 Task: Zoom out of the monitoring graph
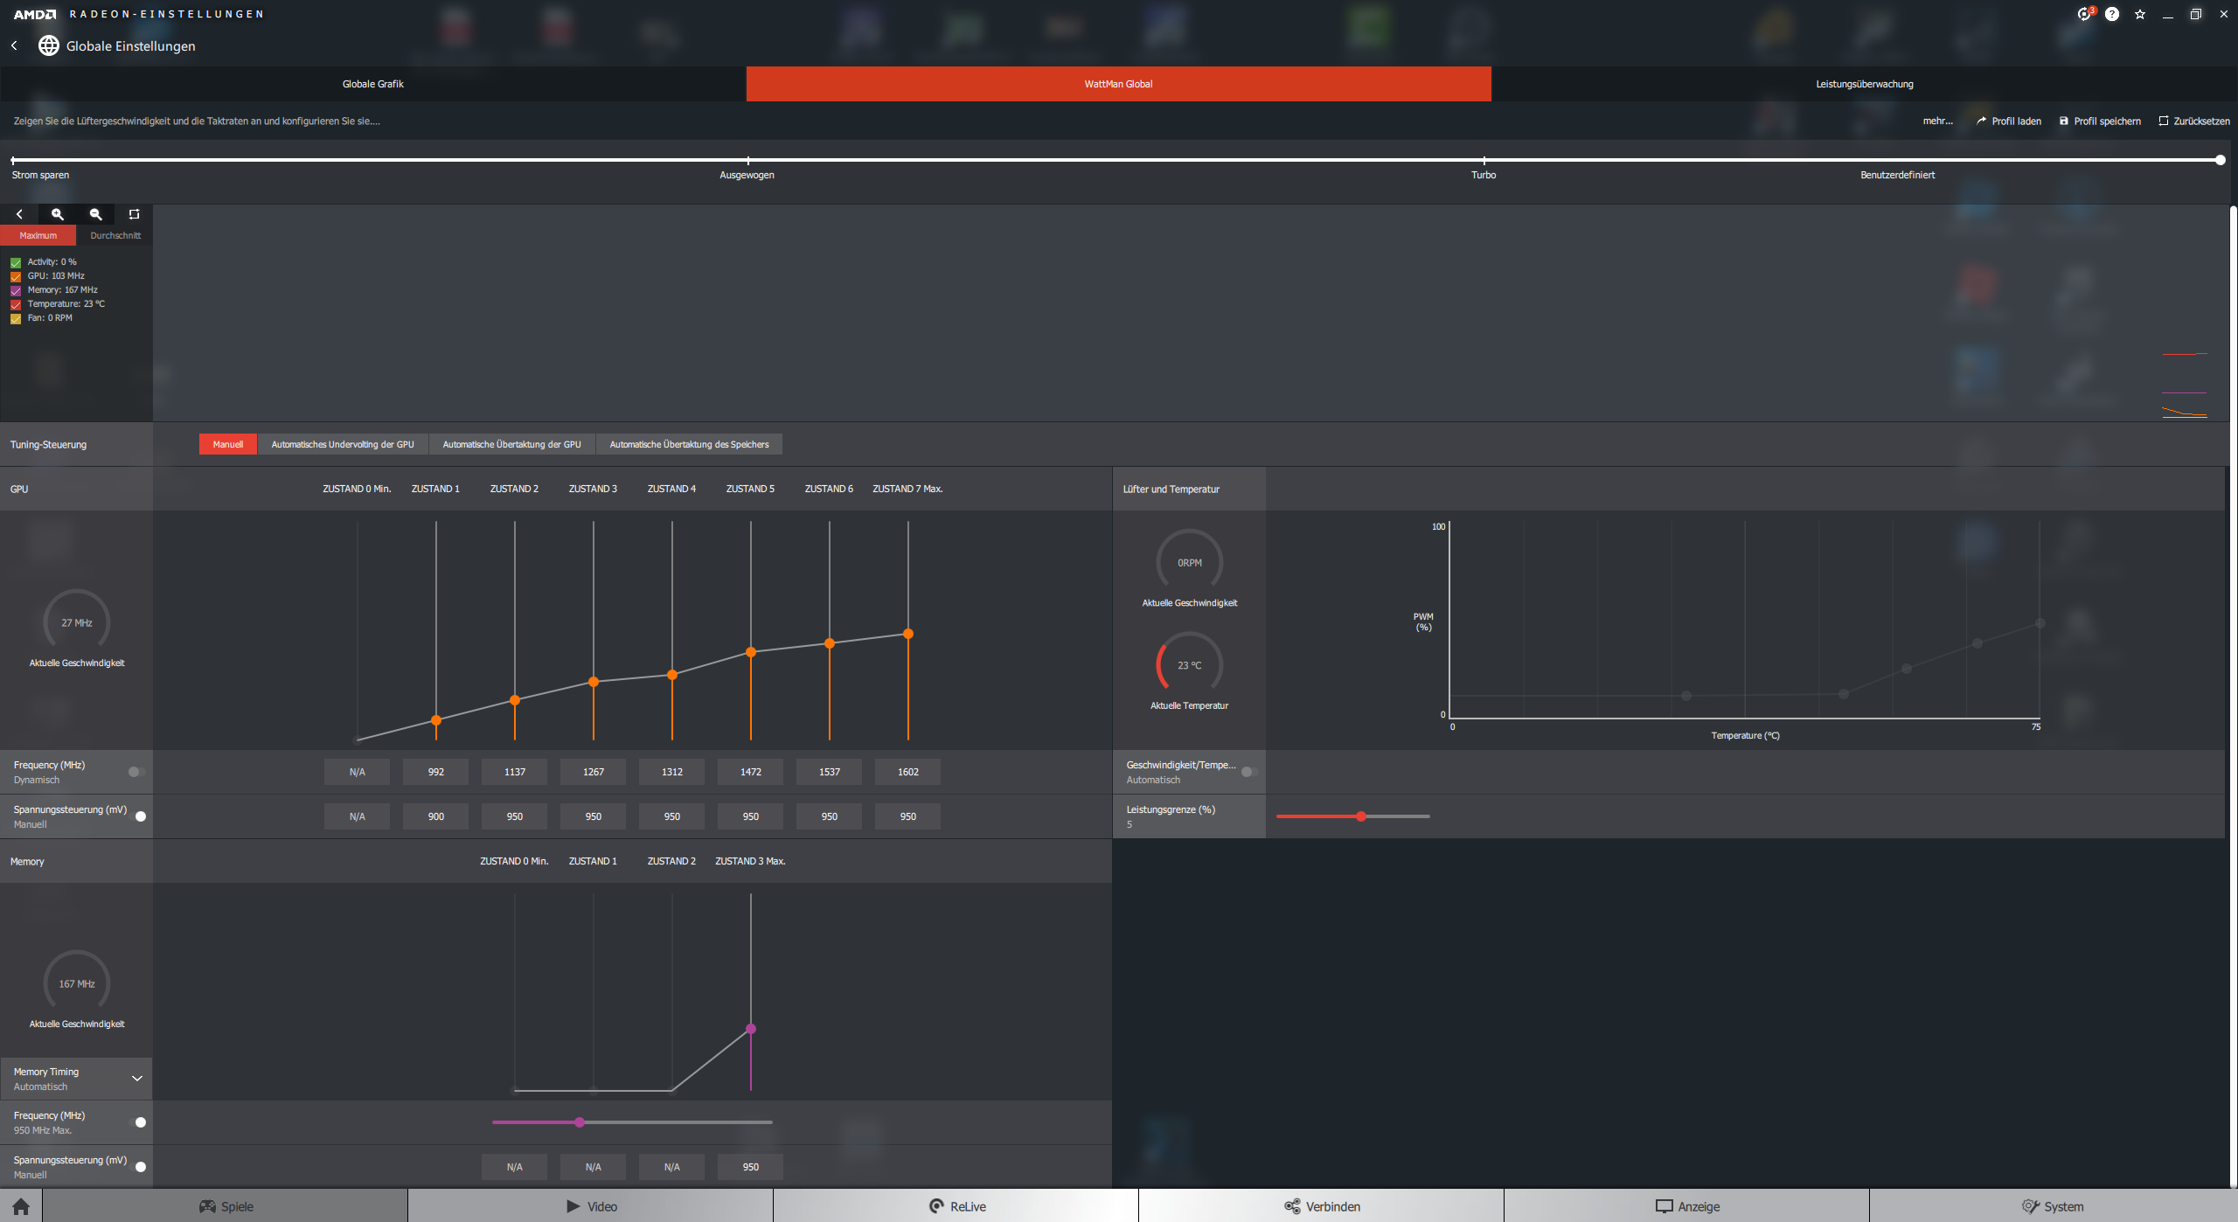click(96, 214)
